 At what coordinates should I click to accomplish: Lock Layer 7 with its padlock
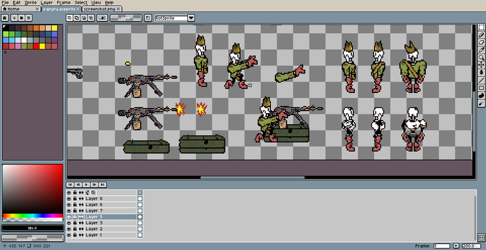click(75, 211)
